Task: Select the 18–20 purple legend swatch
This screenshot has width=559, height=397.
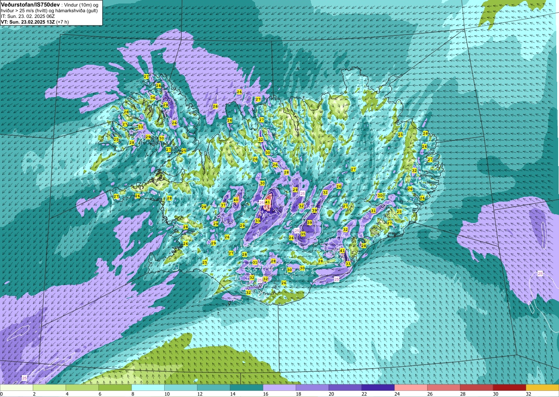Action: (x=312, y=387)
